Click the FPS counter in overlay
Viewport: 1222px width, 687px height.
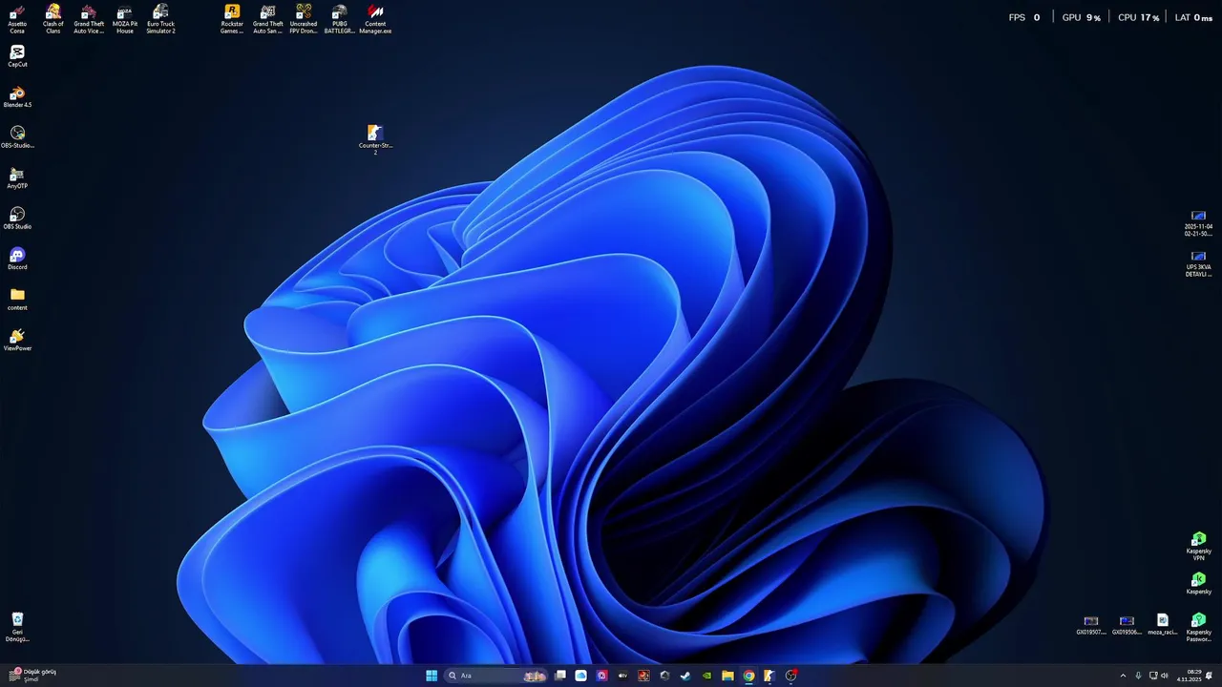[x=1024, y=17]
